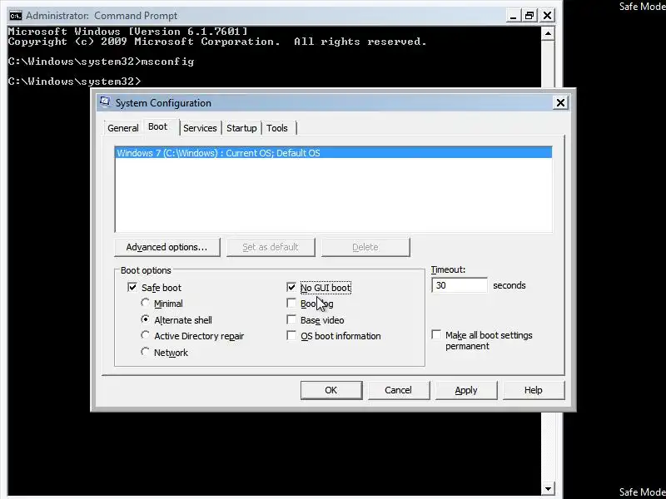This screenshot has width=666, height=499.
Task: Click the Timeout seconds input field
Action: 460,285
